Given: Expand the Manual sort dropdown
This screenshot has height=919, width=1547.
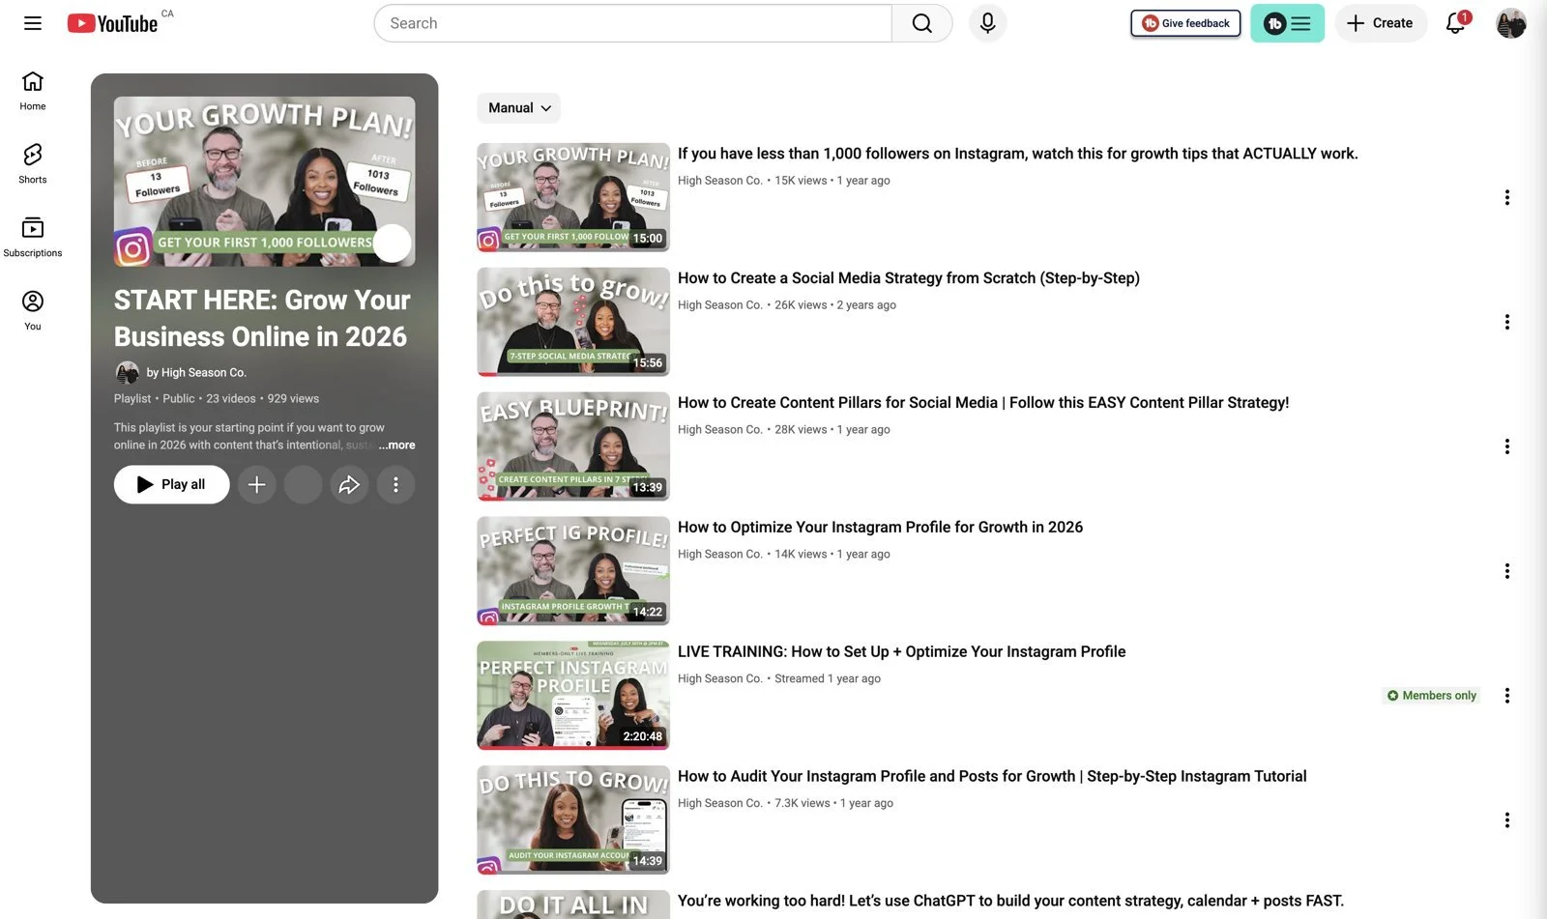Looking at the screenshot, I should (x=518, y=108).
